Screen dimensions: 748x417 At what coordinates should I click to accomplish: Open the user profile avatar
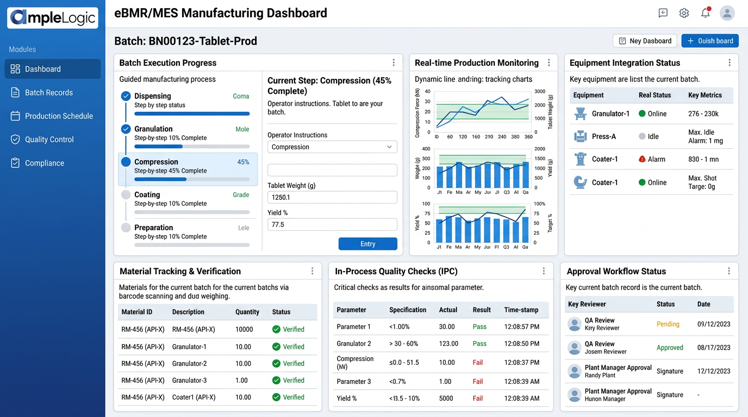click(x=727, y=13)
